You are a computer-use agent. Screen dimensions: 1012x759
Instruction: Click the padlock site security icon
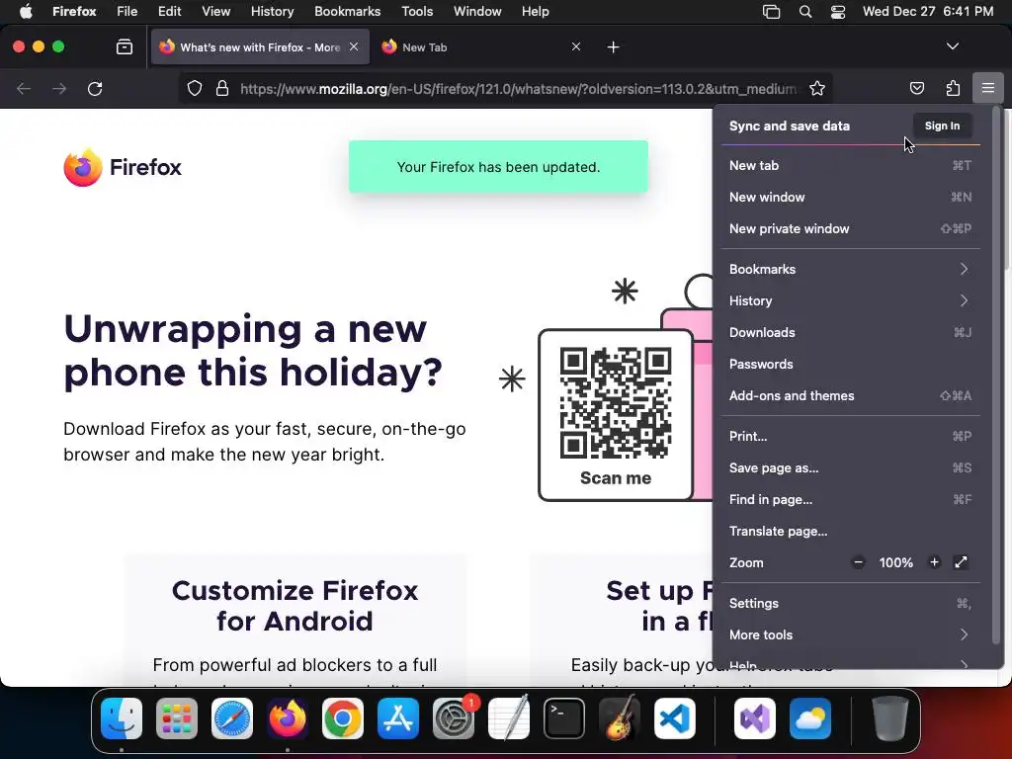222,88
